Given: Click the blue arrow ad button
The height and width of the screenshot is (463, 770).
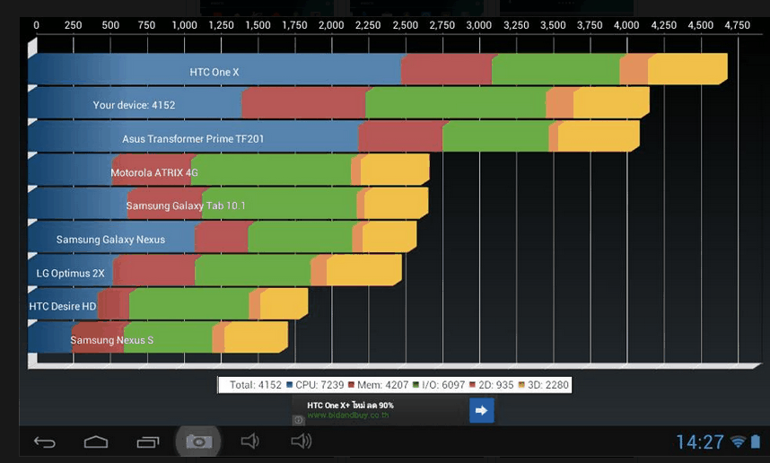Looking at the screenshot, I should 481,410.
